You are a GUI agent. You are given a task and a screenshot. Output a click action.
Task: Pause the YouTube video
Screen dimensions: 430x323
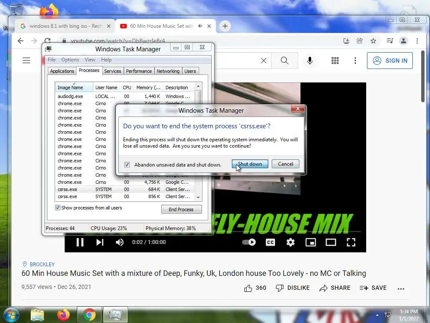click(80, 242)
